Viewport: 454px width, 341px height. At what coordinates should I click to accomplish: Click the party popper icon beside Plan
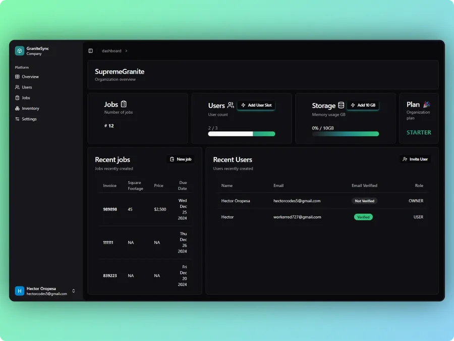point(426,104)
